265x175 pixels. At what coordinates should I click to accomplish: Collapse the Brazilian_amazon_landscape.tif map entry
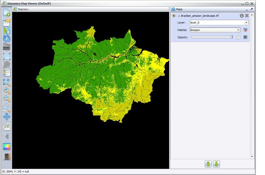tap(179, 16)
